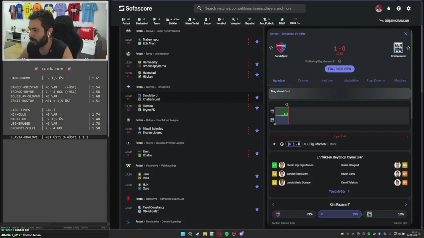Click the Kristiansund team crest

coord(398,48)
